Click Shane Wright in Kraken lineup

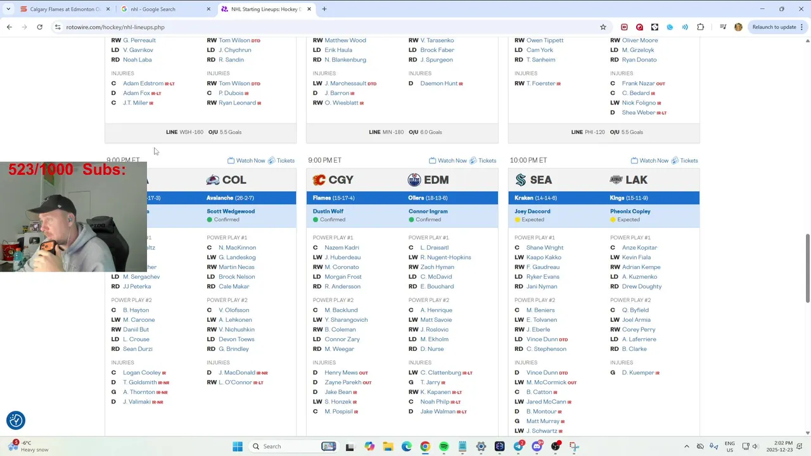tap(545, 248)
